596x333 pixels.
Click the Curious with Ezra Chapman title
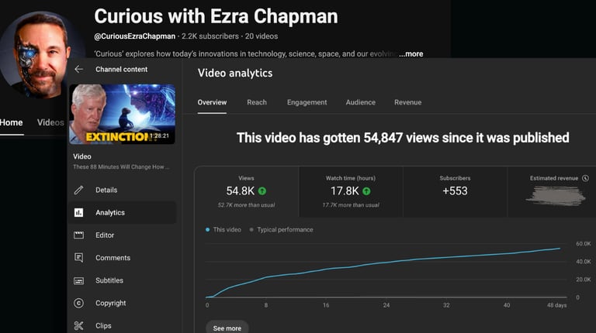(216, 16)
